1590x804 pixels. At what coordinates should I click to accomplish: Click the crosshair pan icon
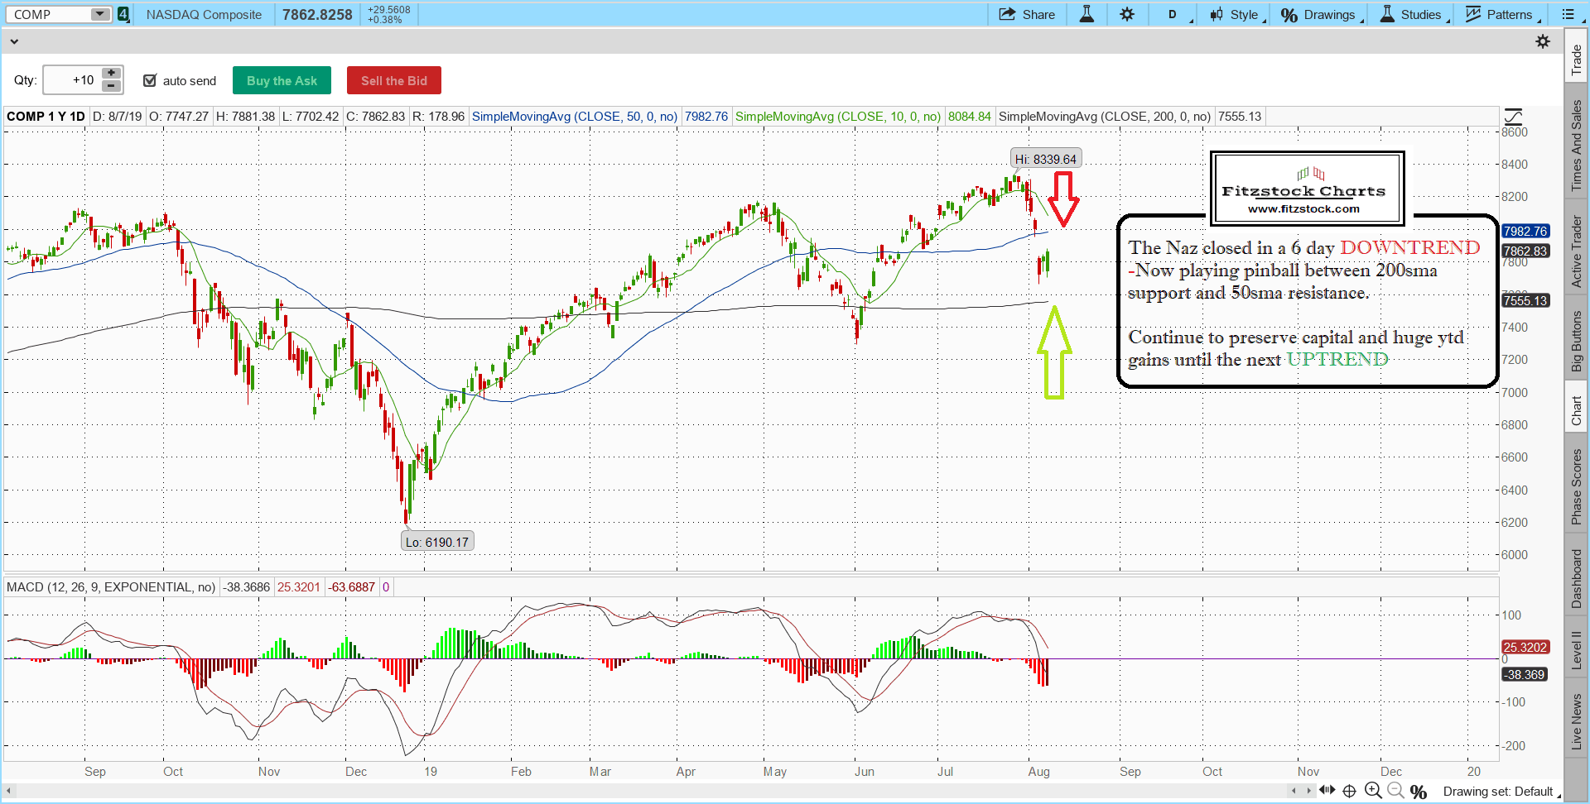[1349, 791]
